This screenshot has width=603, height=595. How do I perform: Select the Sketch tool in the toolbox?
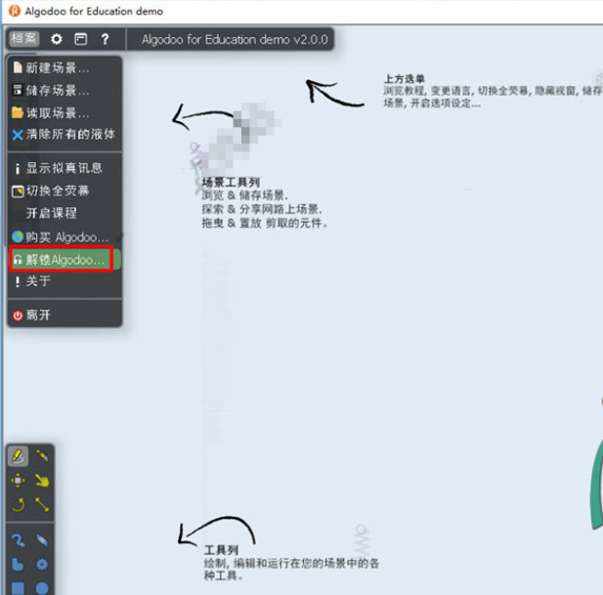coord(19,456)
